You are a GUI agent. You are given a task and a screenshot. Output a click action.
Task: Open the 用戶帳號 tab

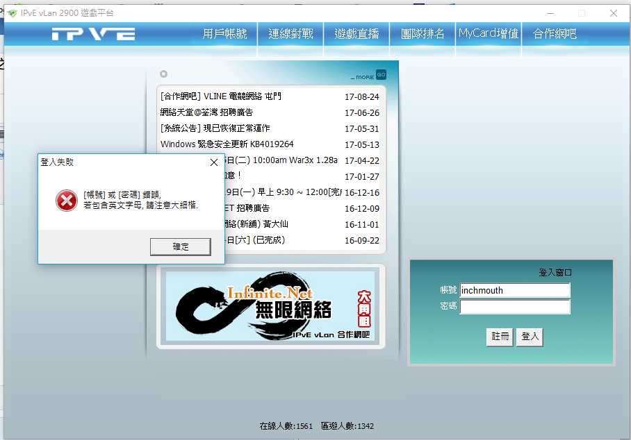tap(224, 34)
